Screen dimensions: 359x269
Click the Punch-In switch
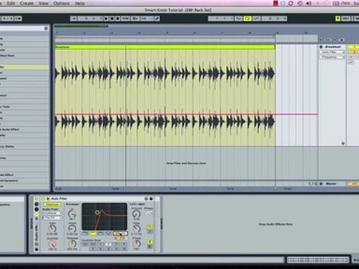tap(239, 19)
